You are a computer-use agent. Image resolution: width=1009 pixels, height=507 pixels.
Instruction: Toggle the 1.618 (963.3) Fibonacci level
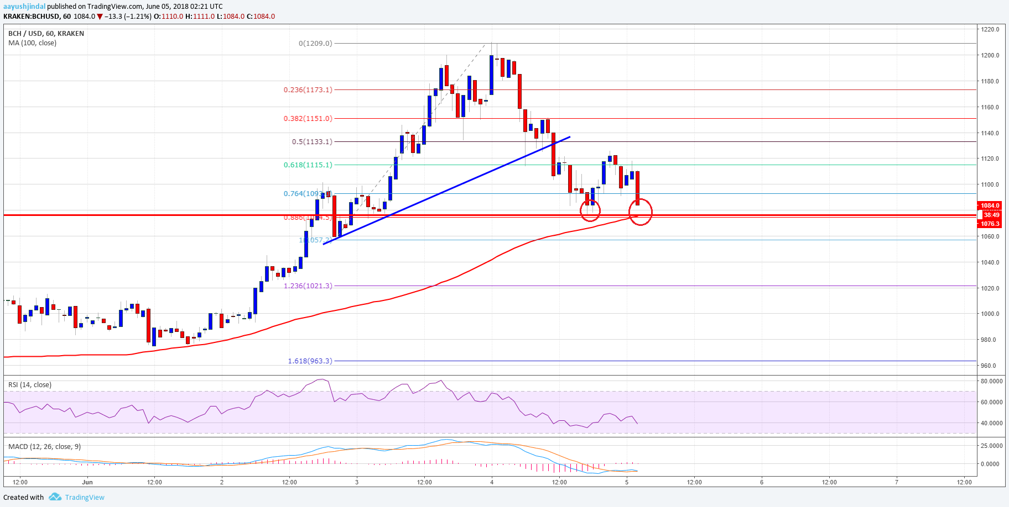point(309,361)
